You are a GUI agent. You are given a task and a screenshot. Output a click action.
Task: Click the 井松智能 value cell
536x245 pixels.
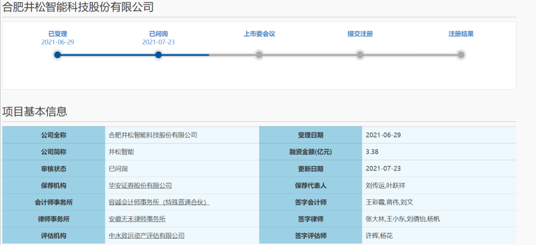coord(182,152)
